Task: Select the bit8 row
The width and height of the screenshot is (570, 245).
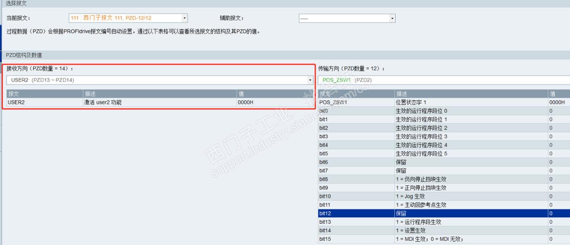Action: click(444, 179)
